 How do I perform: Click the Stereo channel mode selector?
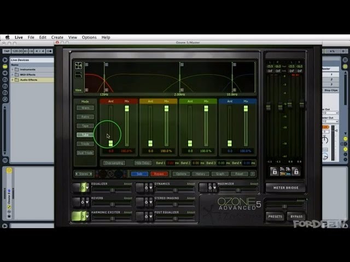[x=84, y=174]
